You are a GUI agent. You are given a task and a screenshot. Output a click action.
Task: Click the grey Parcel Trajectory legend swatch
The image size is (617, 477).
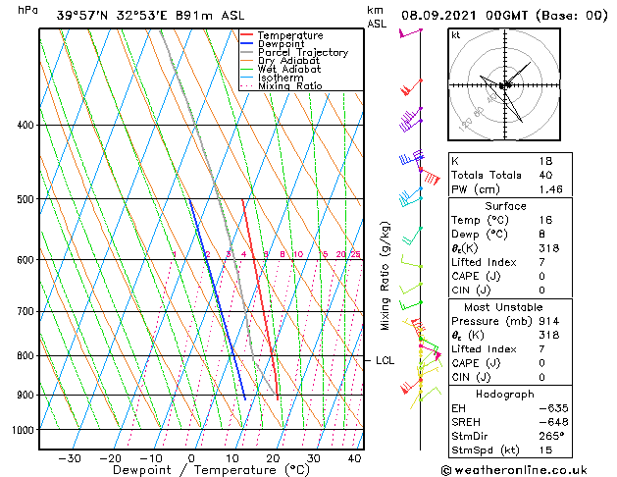tap(247, 52)
